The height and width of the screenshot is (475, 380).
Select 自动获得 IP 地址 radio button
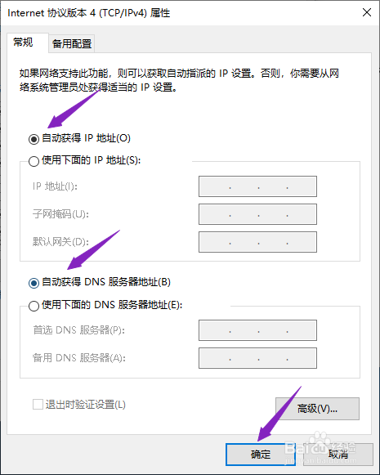(x=34, y=139)
